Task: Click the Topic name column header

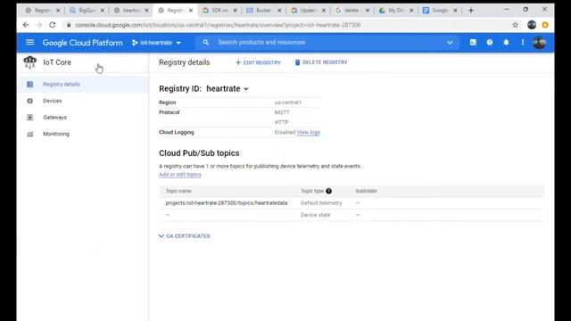Action: [x=178, y=191]
